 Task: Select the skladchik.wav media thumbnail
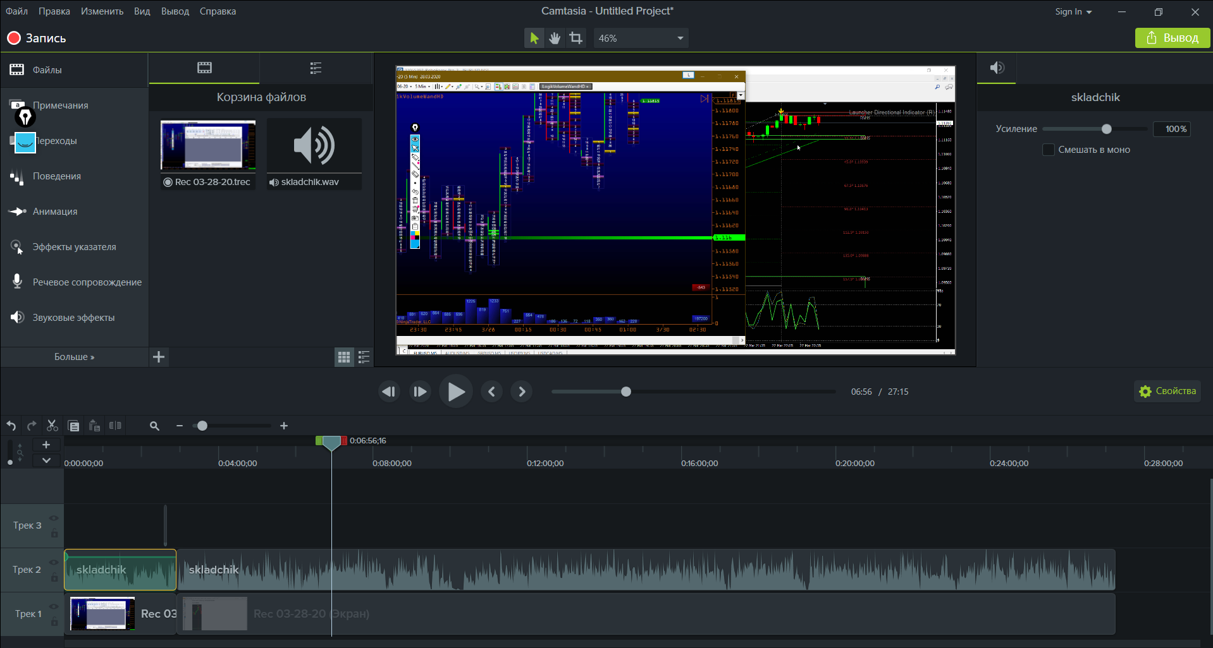point(314,147)
